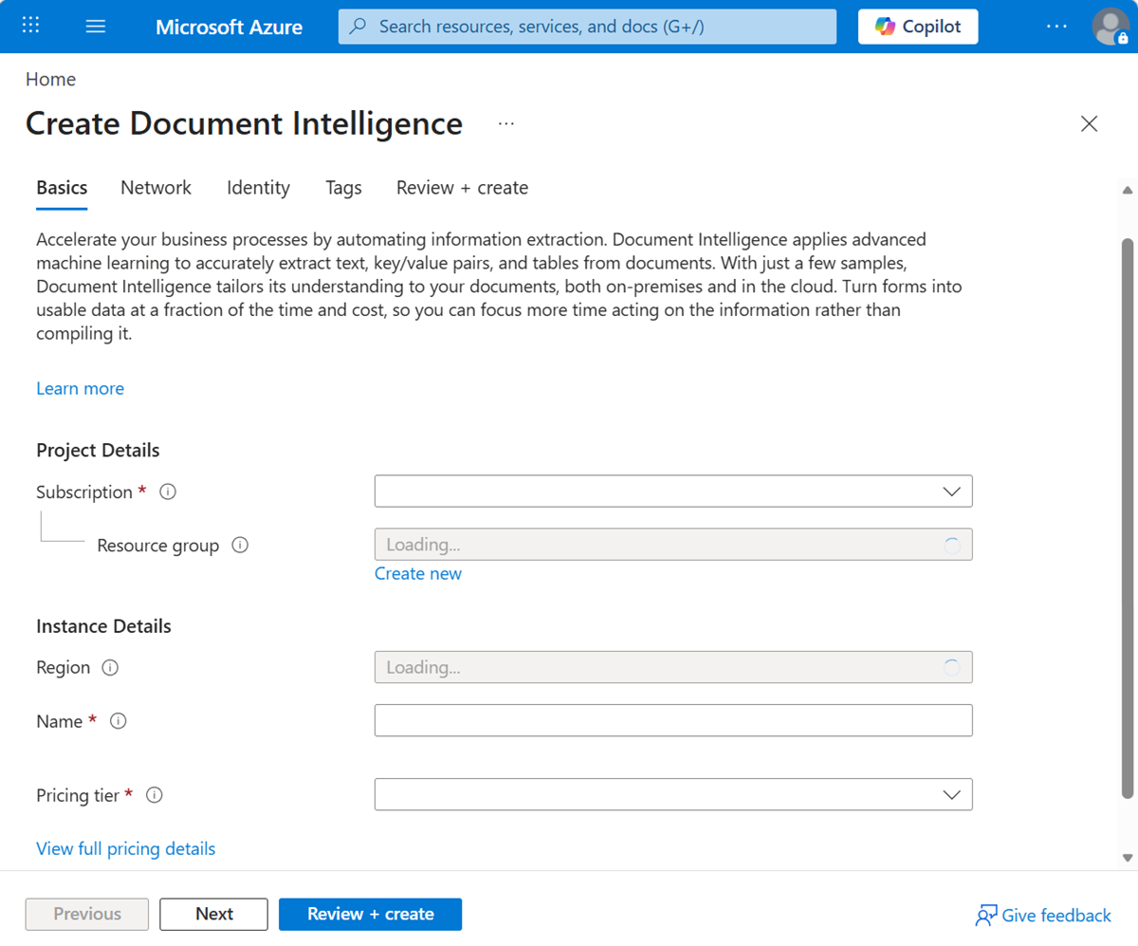Click the Copilot logo icon
The height and width of the screenshot is (946, 1138).
[x=885, y=27]
